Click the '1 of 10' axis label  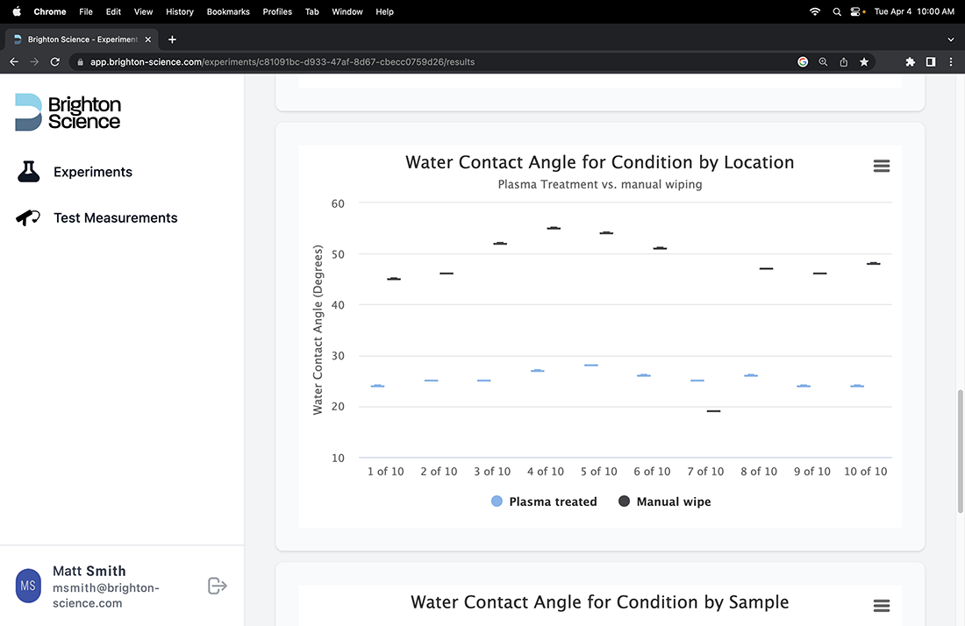point(386,472)
